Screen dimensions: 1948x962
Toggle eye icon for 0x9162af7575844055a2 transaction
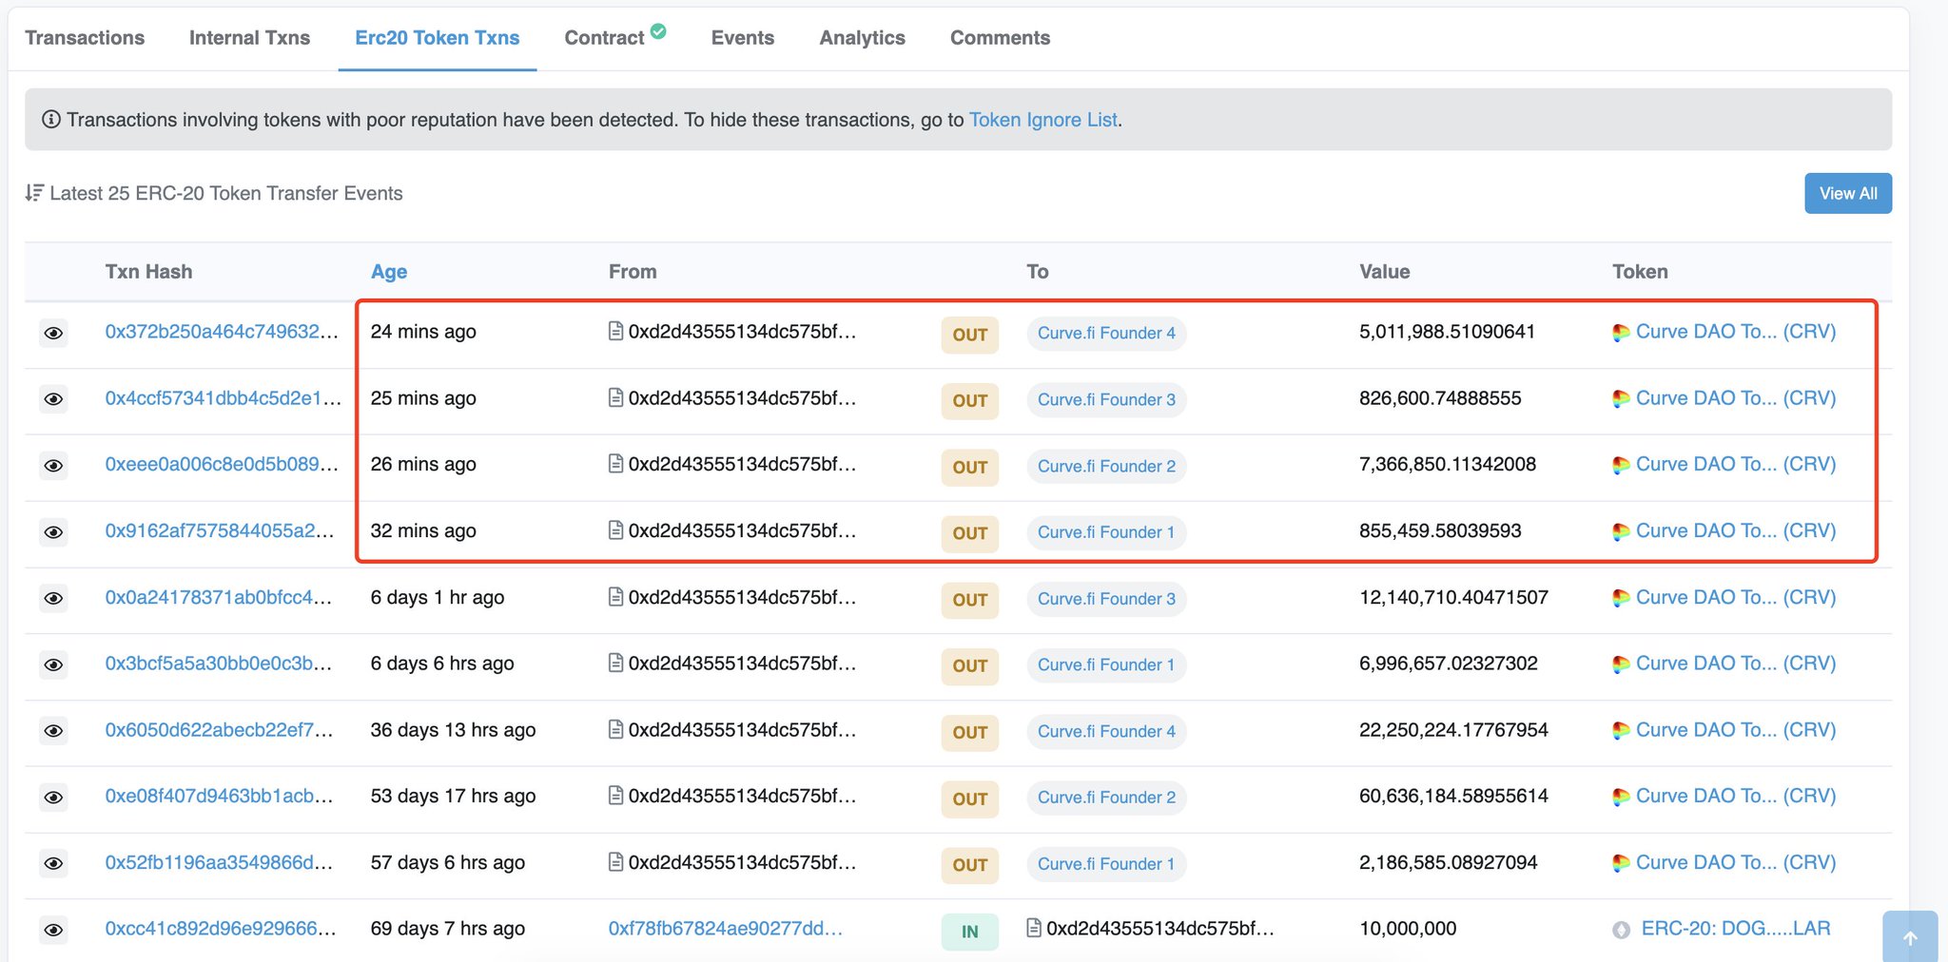(x=53, y=532)
